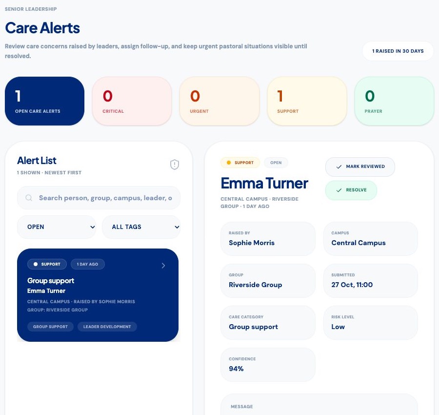Click the 1 Day Ago pill on alert card
The width and height of the screenshot is (439, 415).
88,264
